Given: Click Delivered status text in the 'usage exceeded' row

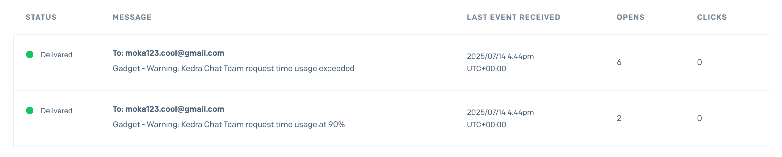Looking at the screenshot, I should click(x=57, y=55).
